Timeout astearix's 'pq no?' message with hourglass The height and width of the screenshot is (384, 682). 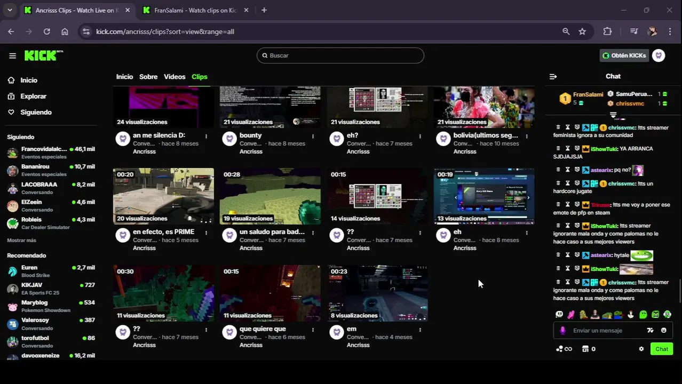click(568, 170)
